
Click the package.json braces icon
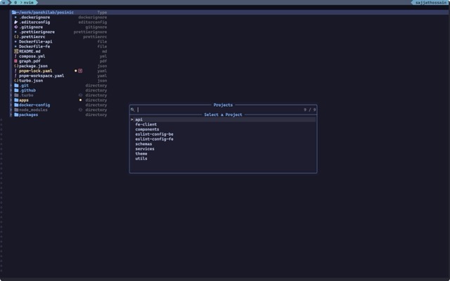coord(15,66)
